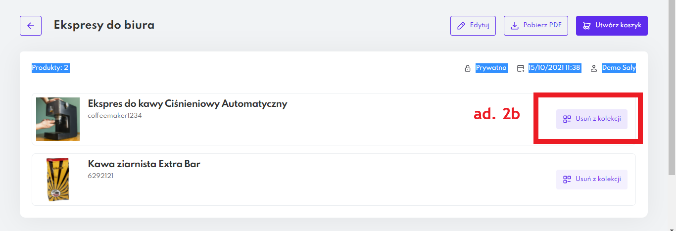Click the download icon in Pobierz PDF

pyautogui.click(x=515, y=26)
